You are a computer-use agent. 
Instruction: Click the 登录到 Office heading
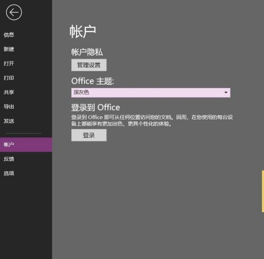click(x=96, y=107)
